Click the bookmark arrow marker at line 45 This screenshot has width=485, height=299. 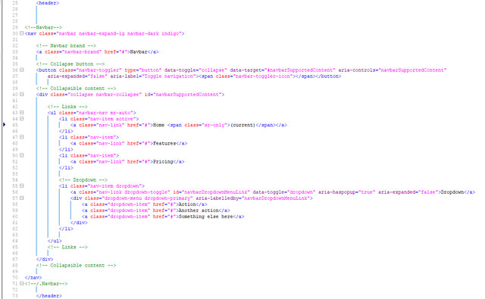[4, 125]
